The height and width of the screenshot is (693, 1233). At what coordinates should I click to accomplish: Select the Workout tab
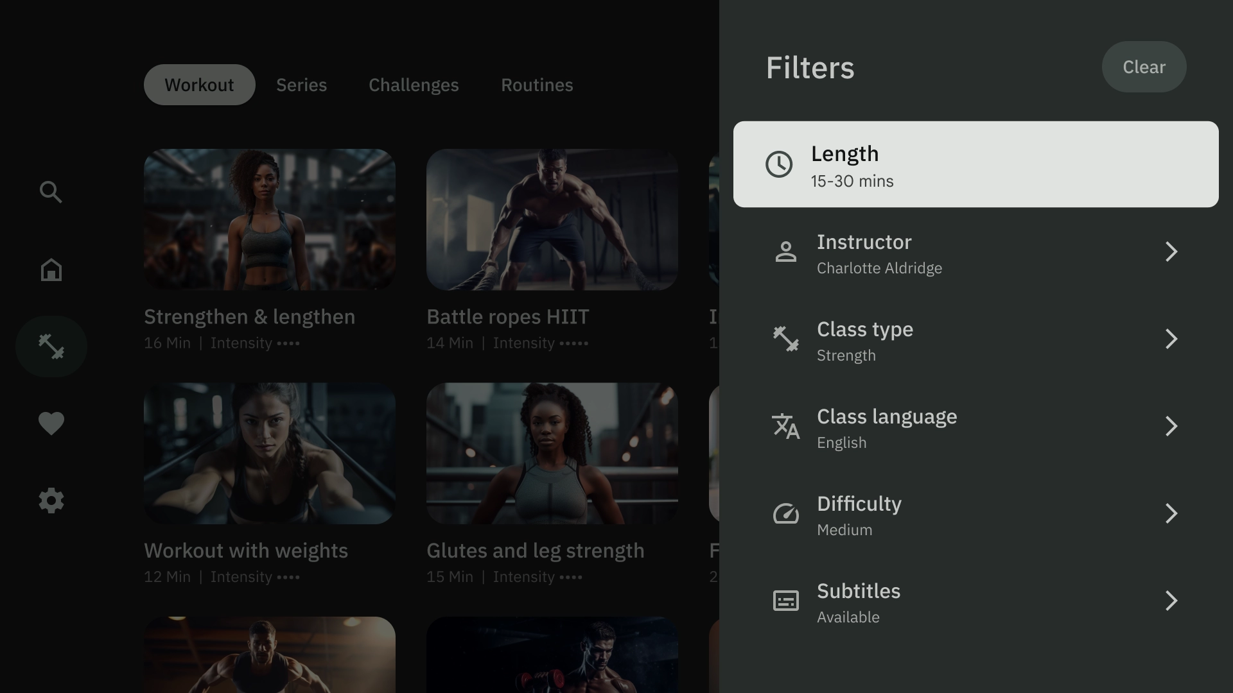click(199, 85)
